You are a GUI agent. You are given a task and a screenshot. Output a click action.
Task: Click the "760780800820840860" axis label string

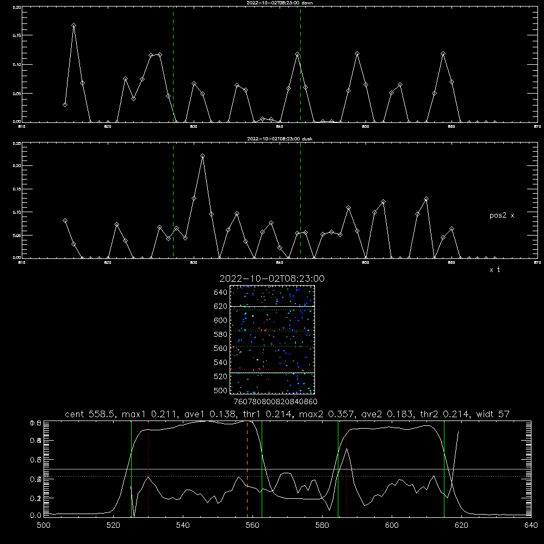click(275, 402)
